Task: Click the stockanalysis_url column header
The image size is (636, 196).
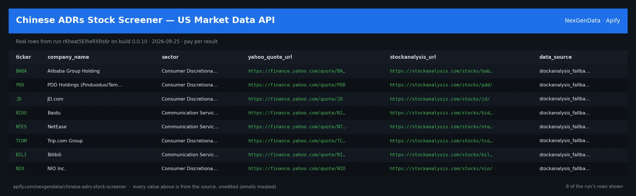Action: [413, 57]
